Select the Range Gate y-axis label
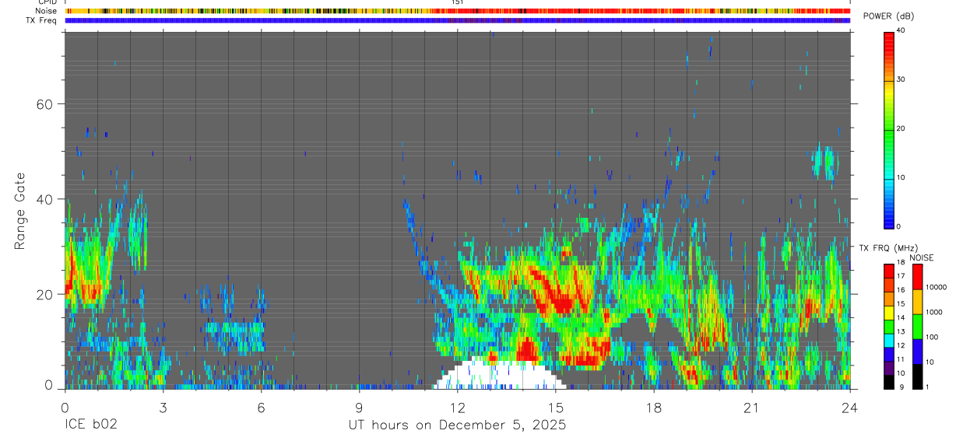Image resolution: width=956 pixels, height=441 pixels. (21, 211)
